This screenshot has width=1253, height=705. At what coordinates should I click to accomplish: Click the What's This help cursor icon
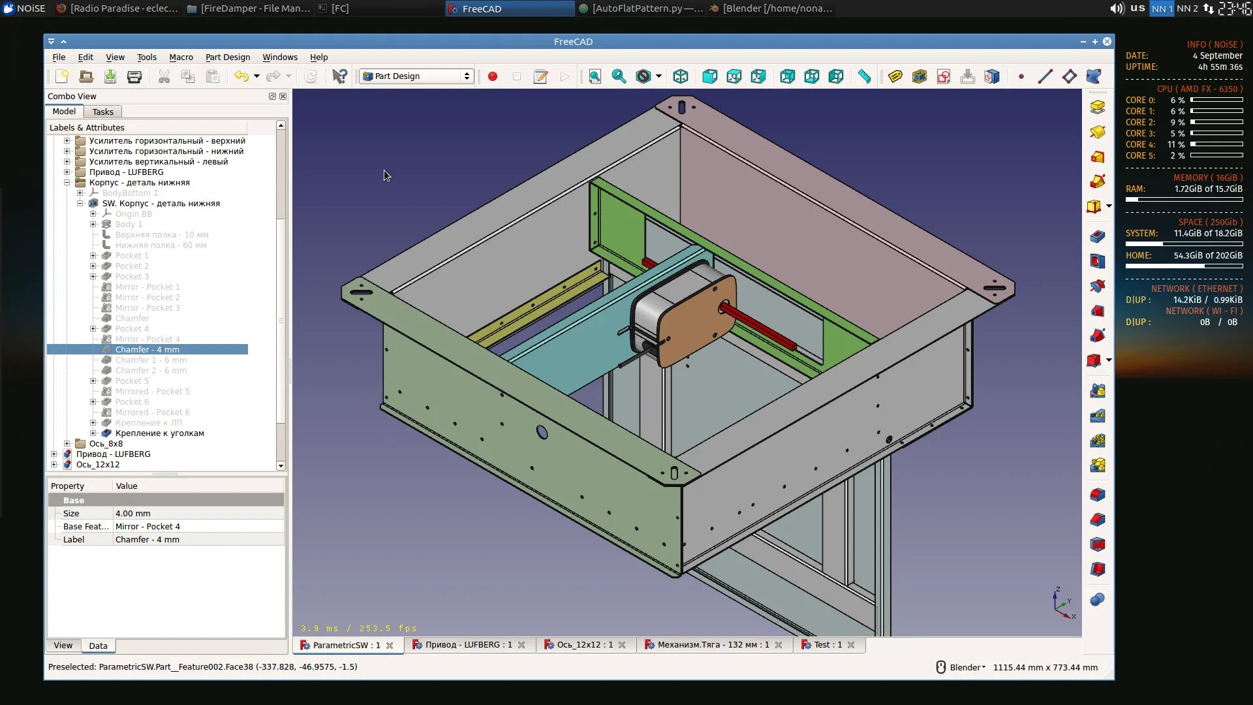(x=339, y=76)
